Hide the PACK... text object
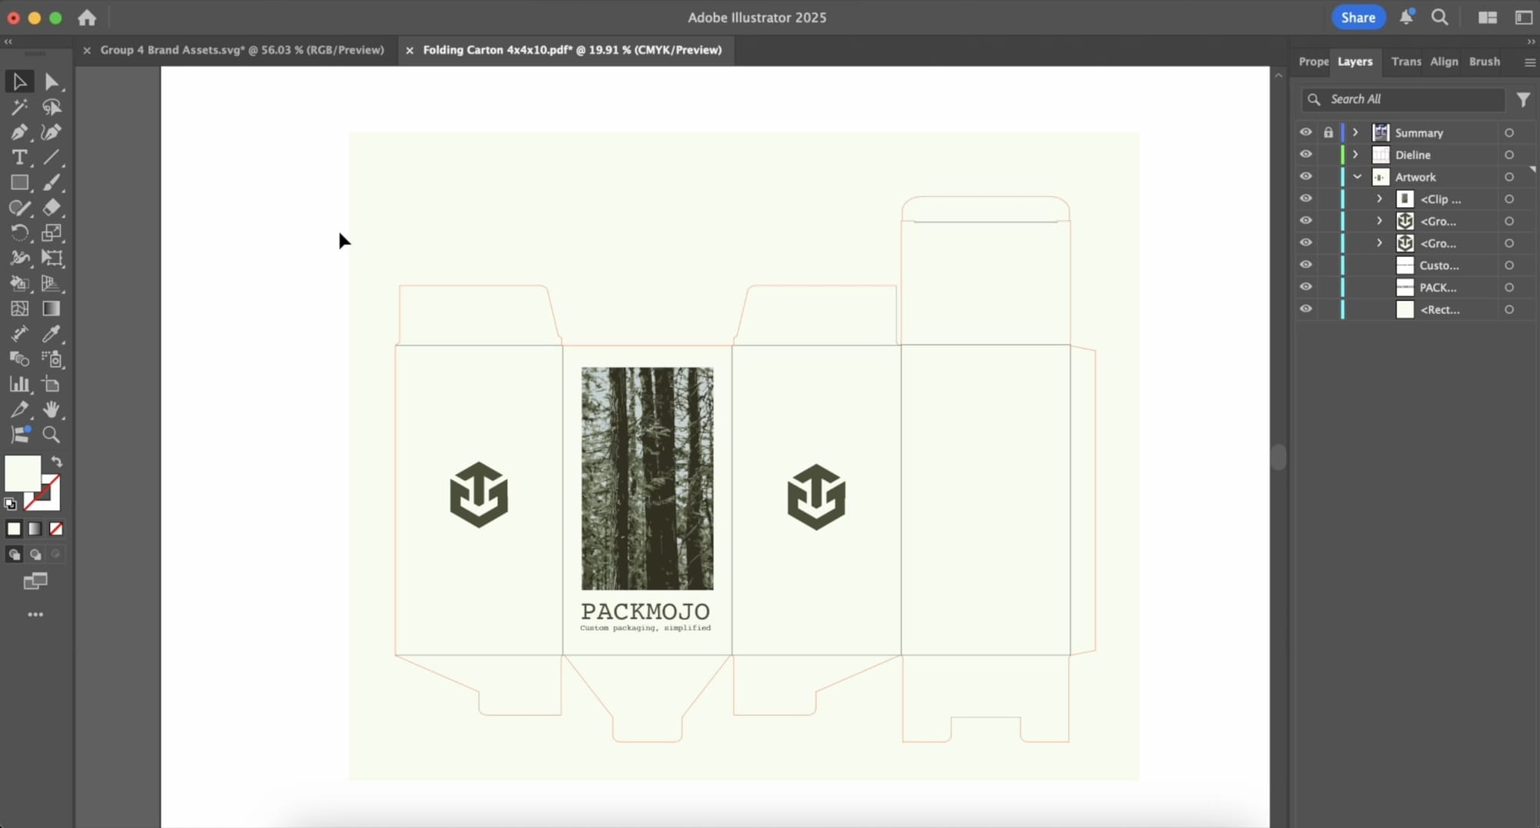1540x828 pixels. pos(1306,287)
